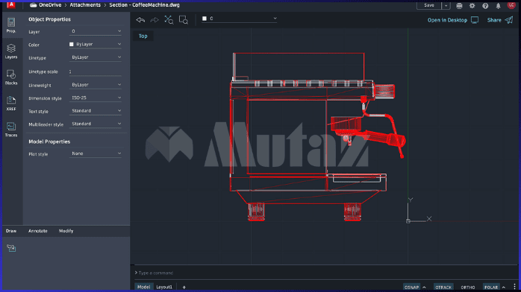Open the XREF panel icon
This screenshot has height=292, width=521.
(11, 104)
